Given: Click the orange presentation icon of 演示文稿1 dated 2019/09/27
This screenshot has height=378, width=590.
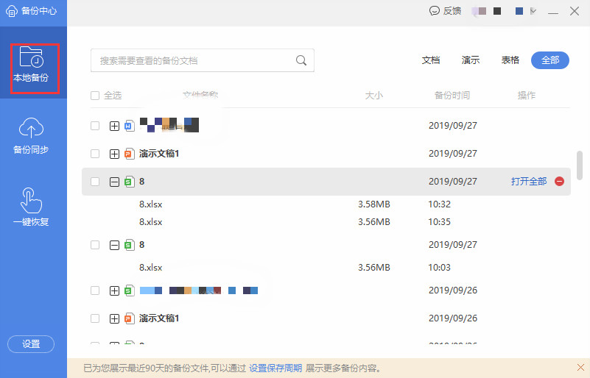Looking at the screenshot, I should (x=129, y=154).
